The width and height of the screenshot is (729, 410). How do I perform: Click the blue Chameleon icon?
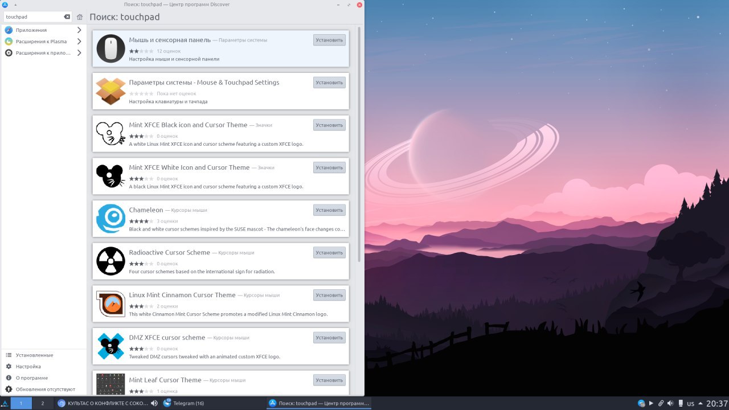tap(110, 219)
